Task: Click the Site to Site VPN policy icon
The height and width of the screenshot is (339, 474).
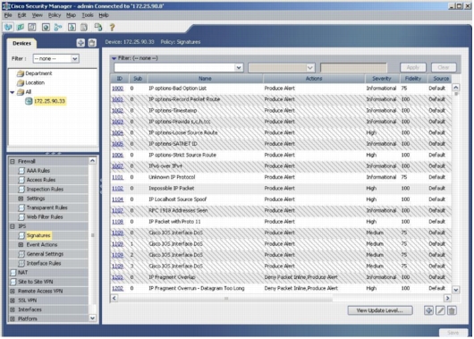Action: click(13, 282)
